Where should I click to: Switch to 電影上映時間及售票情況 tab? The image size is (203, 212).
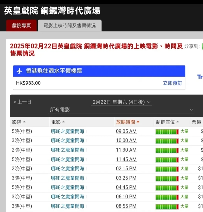[70, 25]
